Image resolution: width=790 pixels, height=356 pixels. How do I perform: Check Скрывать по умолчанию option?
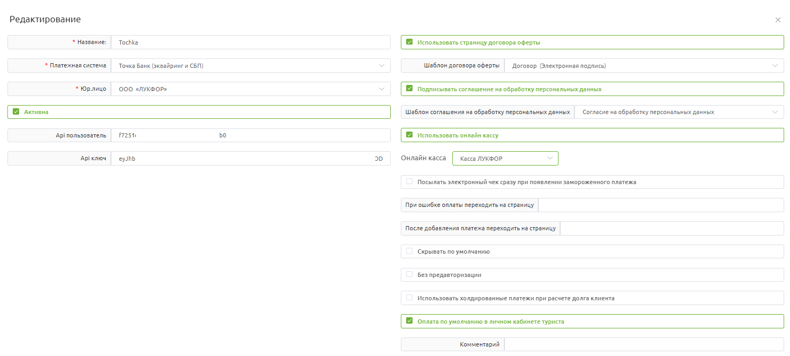(x=409, y=251)
